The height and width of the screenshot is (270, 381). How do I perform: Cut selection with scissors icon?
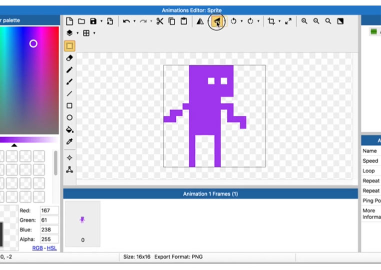(x=160, y=21)
